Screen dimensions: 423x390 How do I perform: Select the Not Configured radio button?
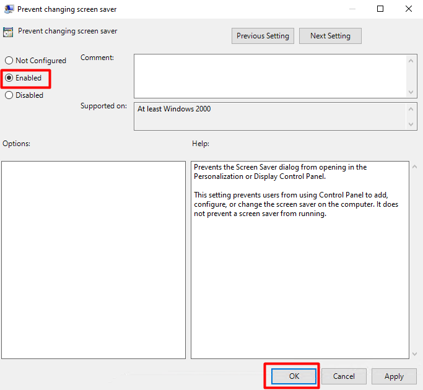[x=9, y=61]
